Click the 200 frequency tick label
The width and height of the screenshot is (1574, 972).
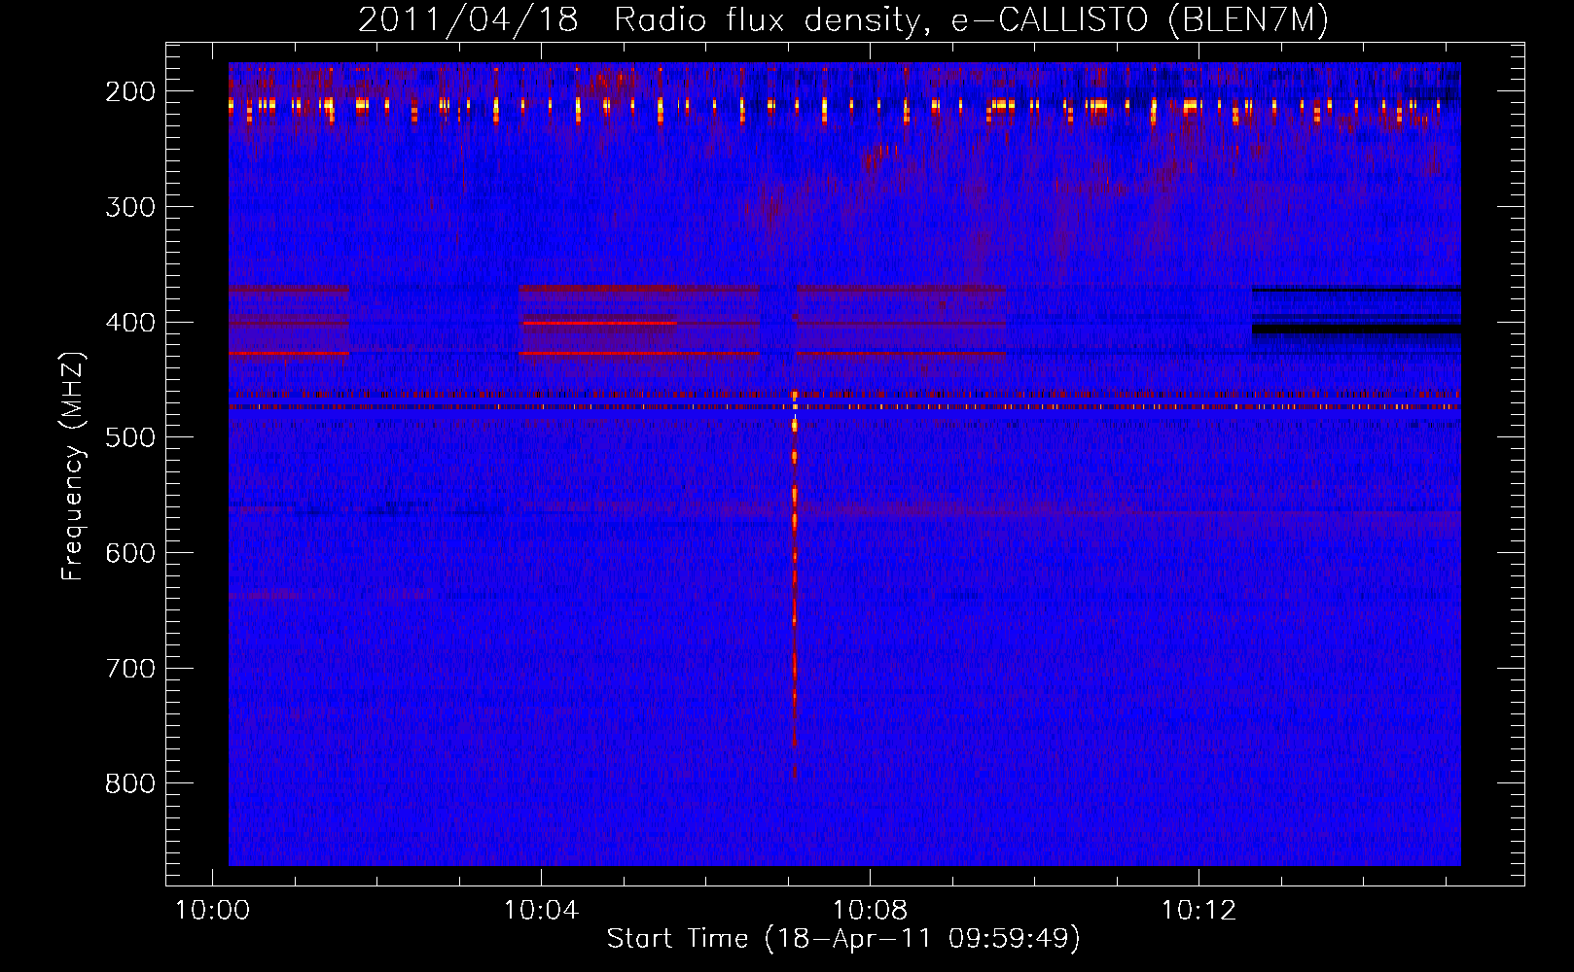[130, 91]
